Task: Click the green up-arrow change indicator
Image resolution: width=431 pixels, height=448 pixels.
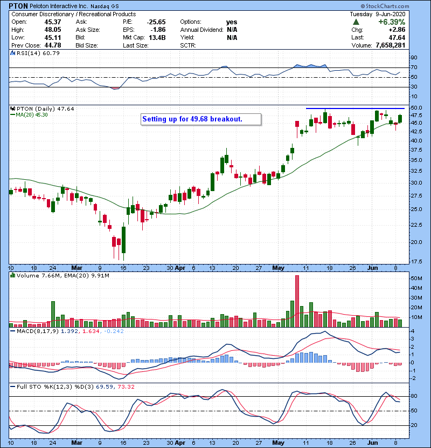Action: (356, 22)
